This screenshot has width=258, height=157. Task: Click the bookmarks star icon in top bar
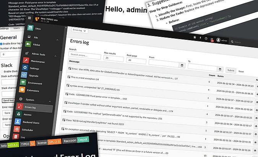[194, 38]
